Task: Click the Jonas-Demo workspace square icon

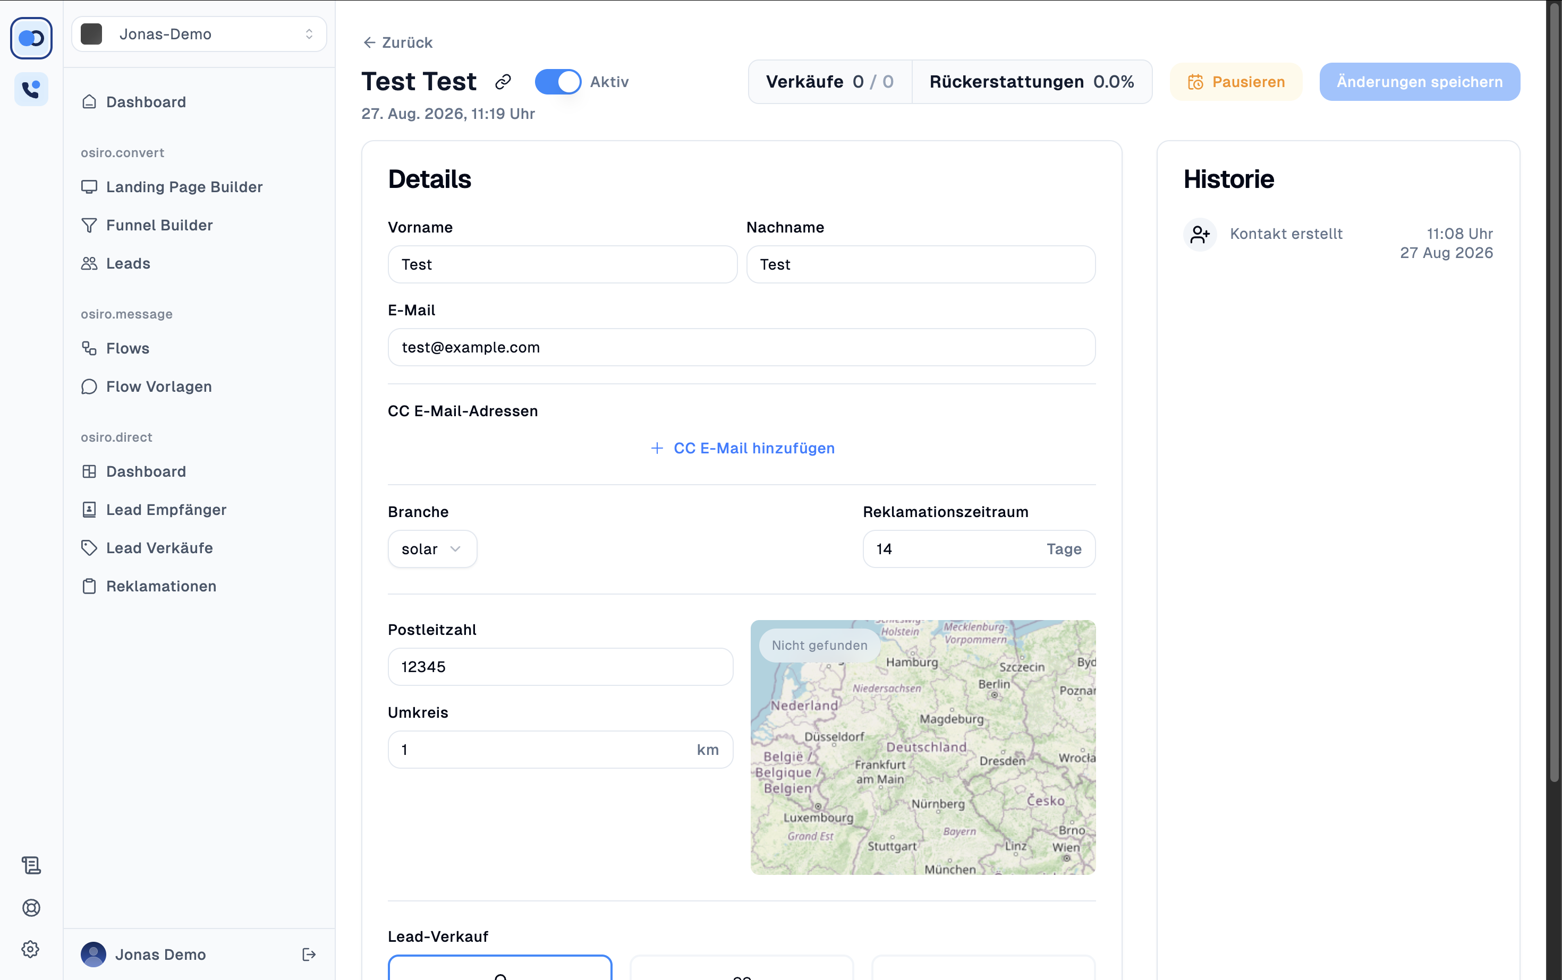Action: click(91, 33)
